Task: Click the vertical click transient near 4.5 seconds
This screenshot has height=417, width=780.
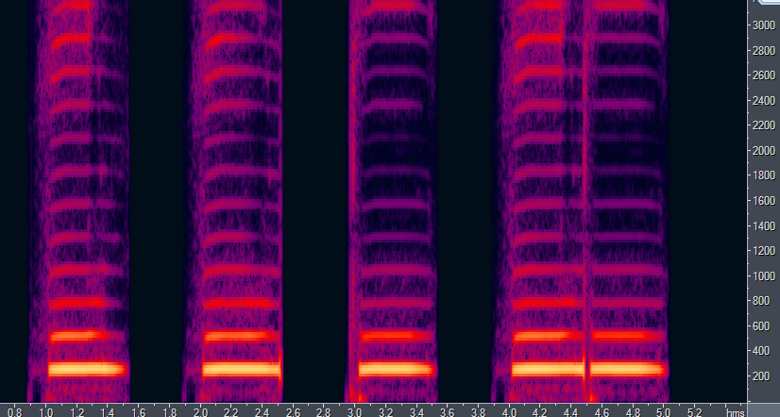Action: [x=585, y=201]
